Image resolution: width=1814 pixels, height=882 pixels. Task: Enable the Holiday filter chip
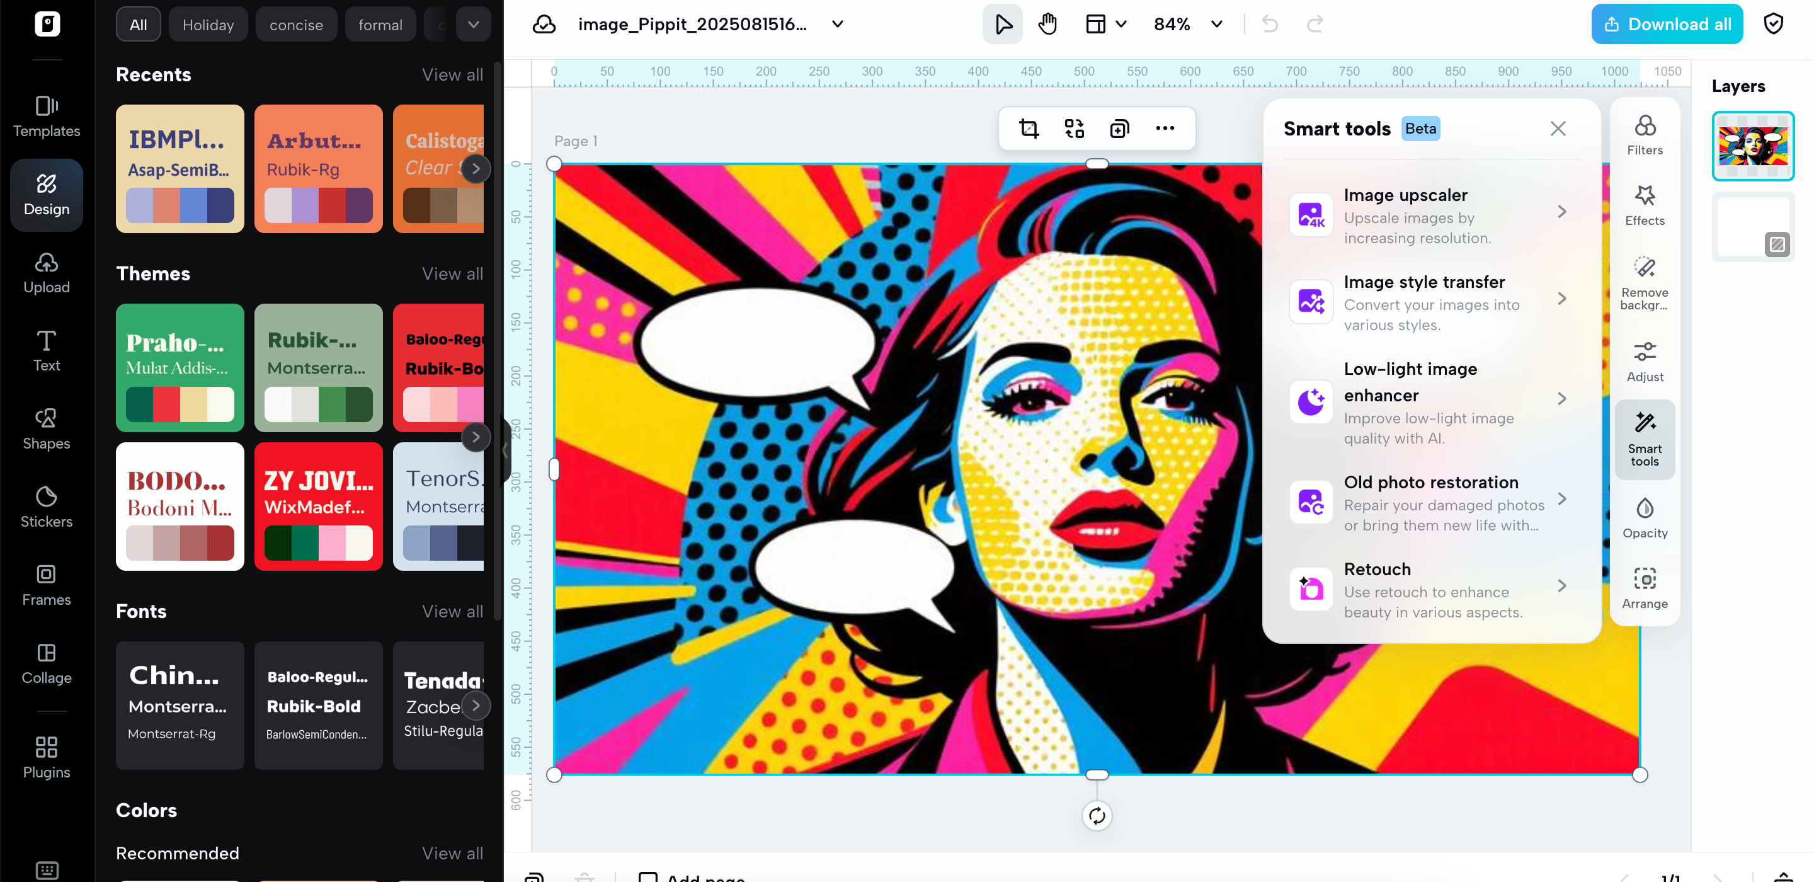pos(208,23)
